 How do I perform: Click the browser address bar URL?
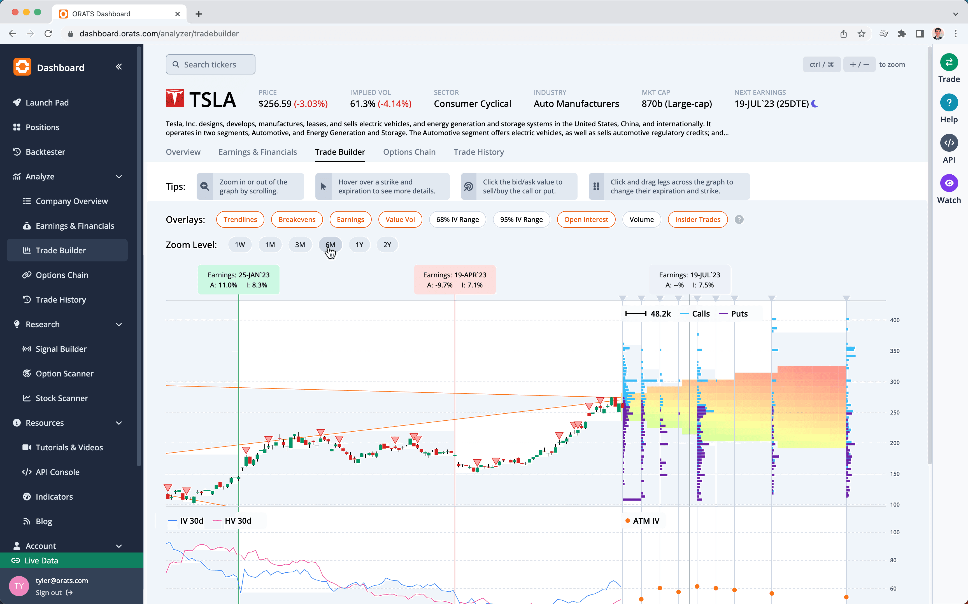159,34
